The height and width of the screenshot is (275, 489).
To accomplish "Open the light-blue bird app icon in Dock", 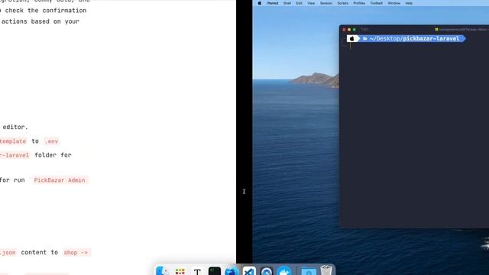I will click(x=283, y=270).
